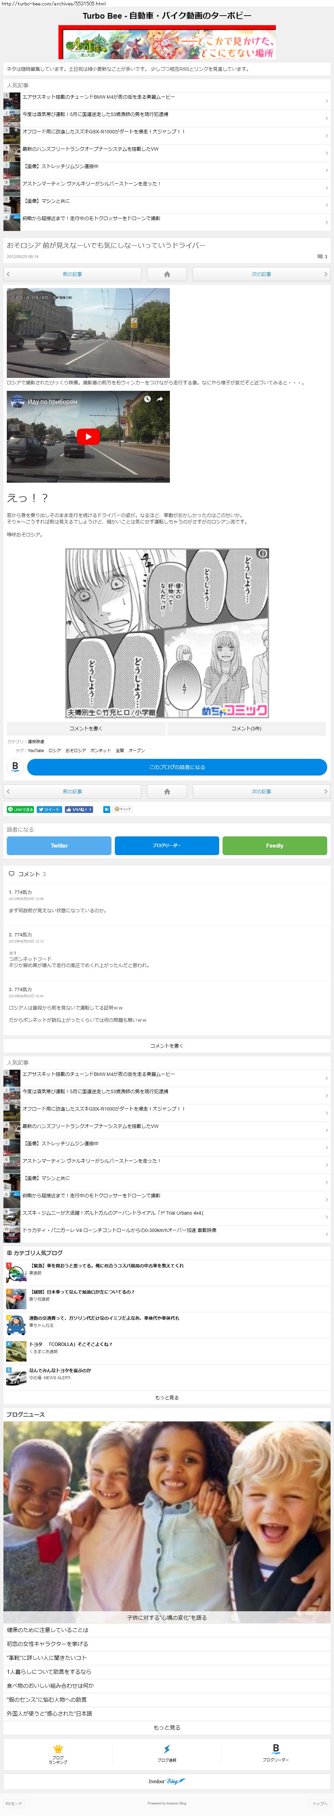The height and width of the screenshot is (1816, 334).
Task: Click もっと見る under blog news
Action: (167, 1728)
